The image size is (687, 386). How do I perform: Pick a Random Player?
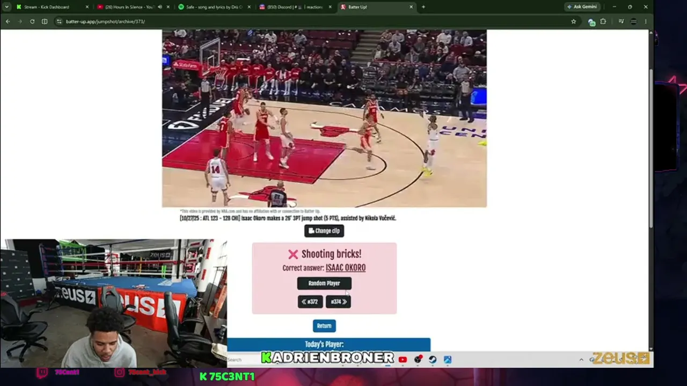pos(324,283)
